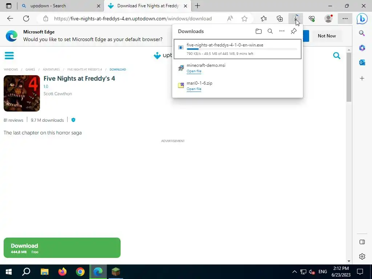This screenshot has width=372, height=279.
Task: Click the page vertical scrollbar thumb
Action: (348, 77)
